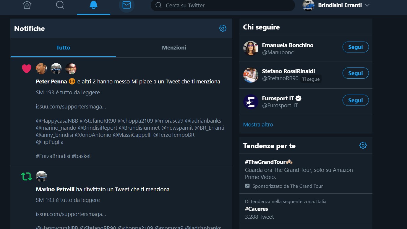Open Marino Petrelli's profile name link

coord(55,190)
